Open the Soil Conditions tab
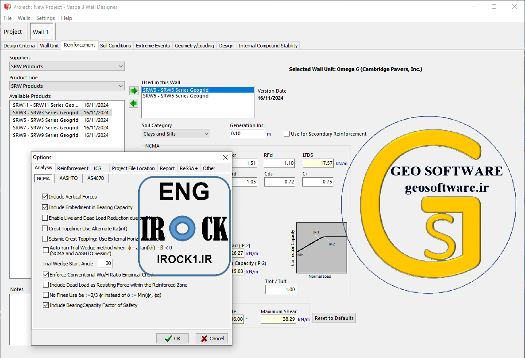Viewport: 525px width, 358px height. tap(116, 46)
